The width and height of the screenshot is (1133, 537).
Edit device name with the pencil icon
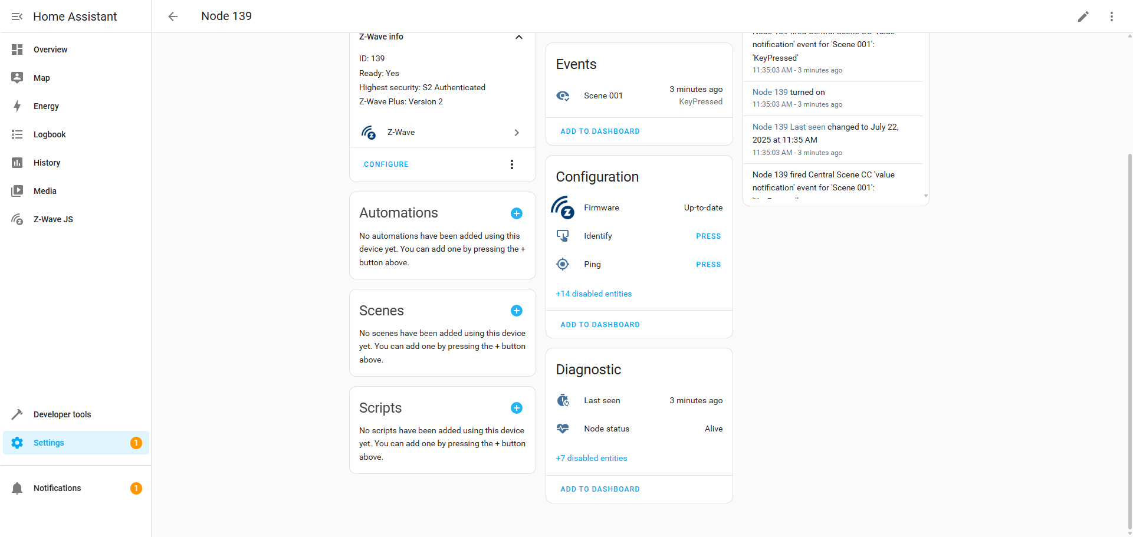tap(1083, 17)
